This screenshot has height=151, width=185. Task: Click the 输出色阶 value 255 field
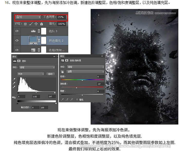click(x=44, y=108)
